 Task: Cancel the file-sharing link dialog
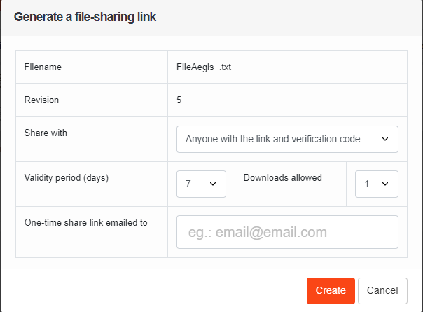pyautogui.click(x=382, y=291)
